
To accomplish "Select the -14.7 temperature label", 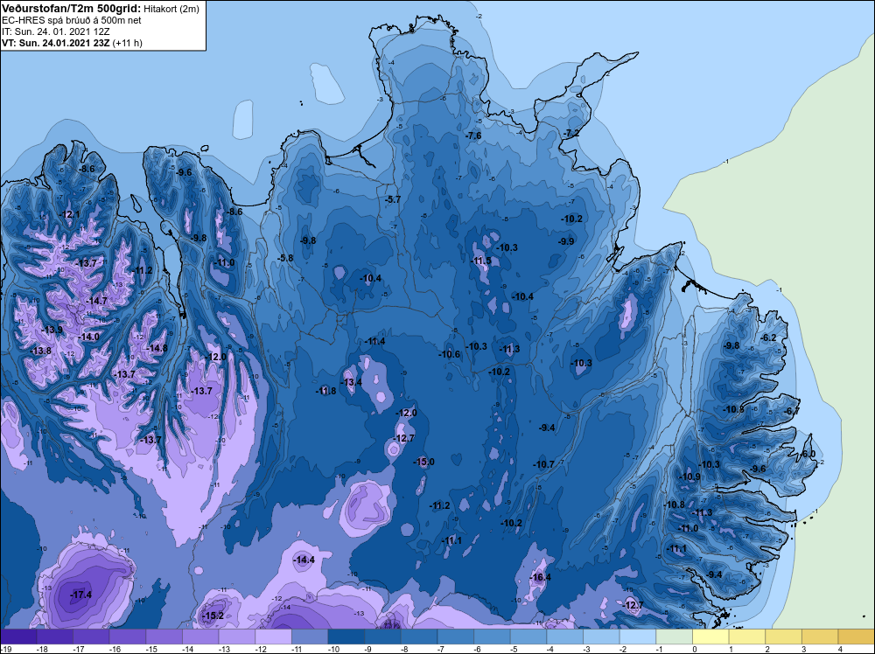I will coord(96,301).
